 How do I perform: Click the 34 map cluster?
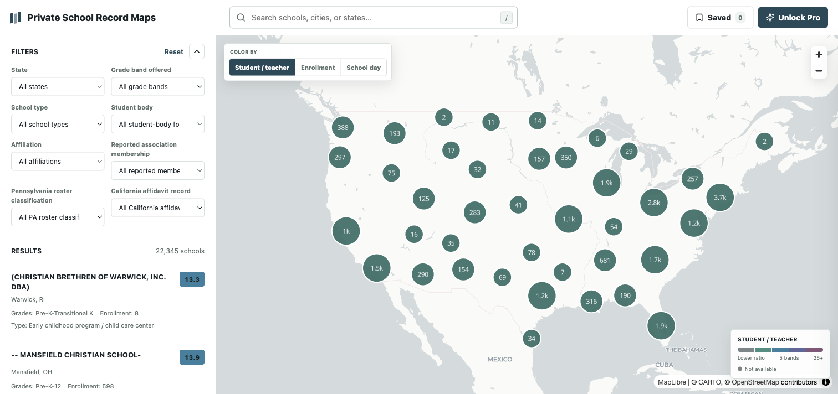(x=532, y=338)
